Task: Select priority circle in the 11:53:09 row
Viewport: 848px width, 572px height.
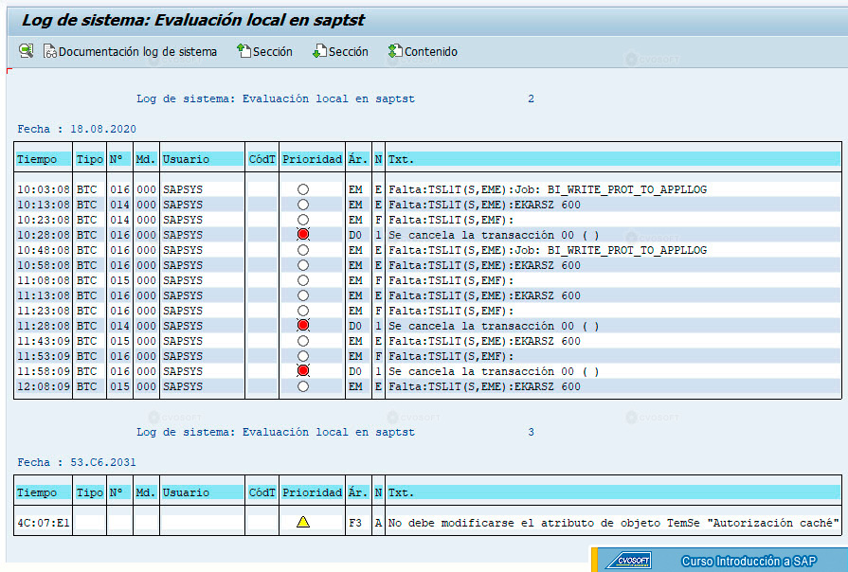Action: (x=303, y=356)
